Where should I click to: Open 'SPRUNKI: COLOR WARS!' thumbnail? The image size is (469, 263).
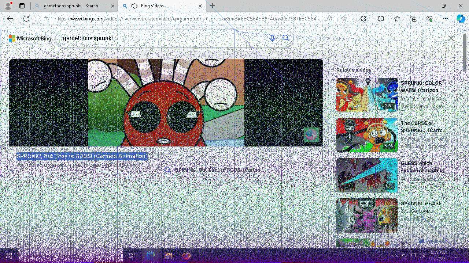(x=367, y=95)
